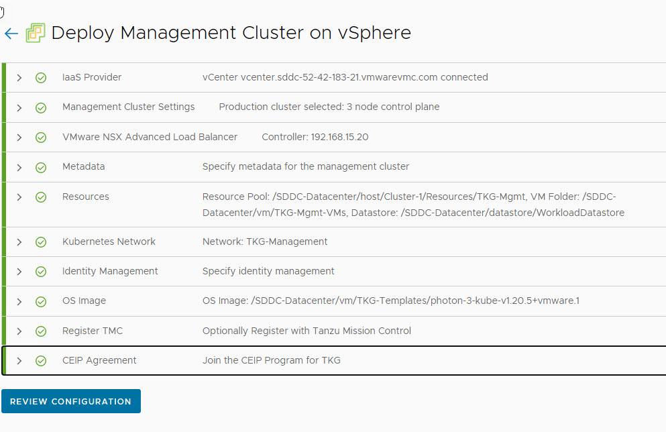
Task: Click the Identity Management checkmark icon
Action: (41, 272)
